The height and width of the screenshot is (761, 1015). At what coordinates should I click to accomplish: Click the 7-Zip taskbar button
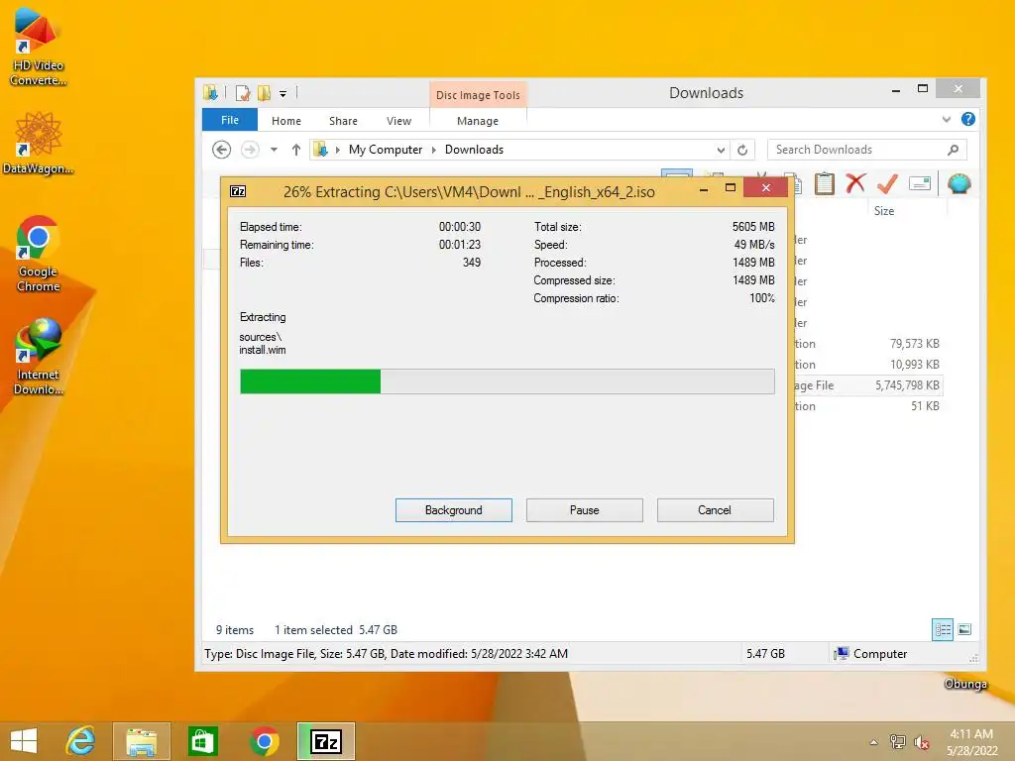(326, 741)
